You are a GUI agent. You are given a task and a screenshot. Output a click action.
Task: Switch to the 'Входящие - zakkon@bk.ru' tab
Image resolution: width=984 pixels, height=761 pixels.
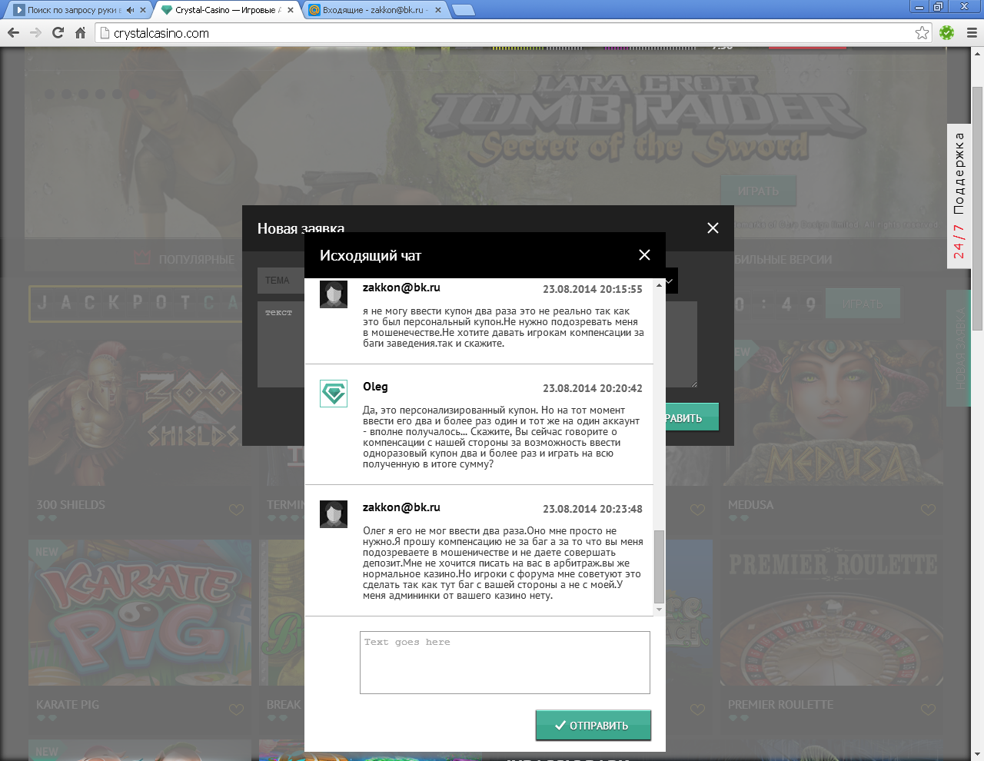click(x=375, y=10)
